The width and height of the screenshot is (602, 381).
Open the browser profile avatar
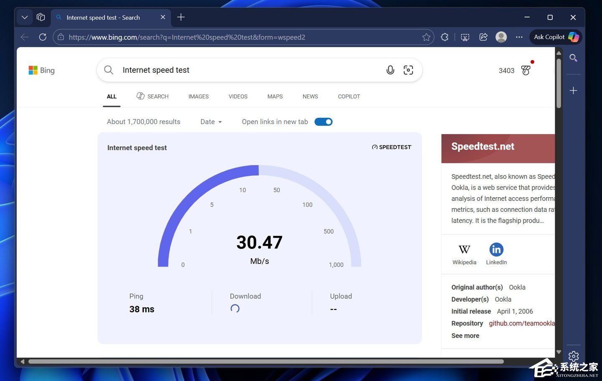click(501, 37)
